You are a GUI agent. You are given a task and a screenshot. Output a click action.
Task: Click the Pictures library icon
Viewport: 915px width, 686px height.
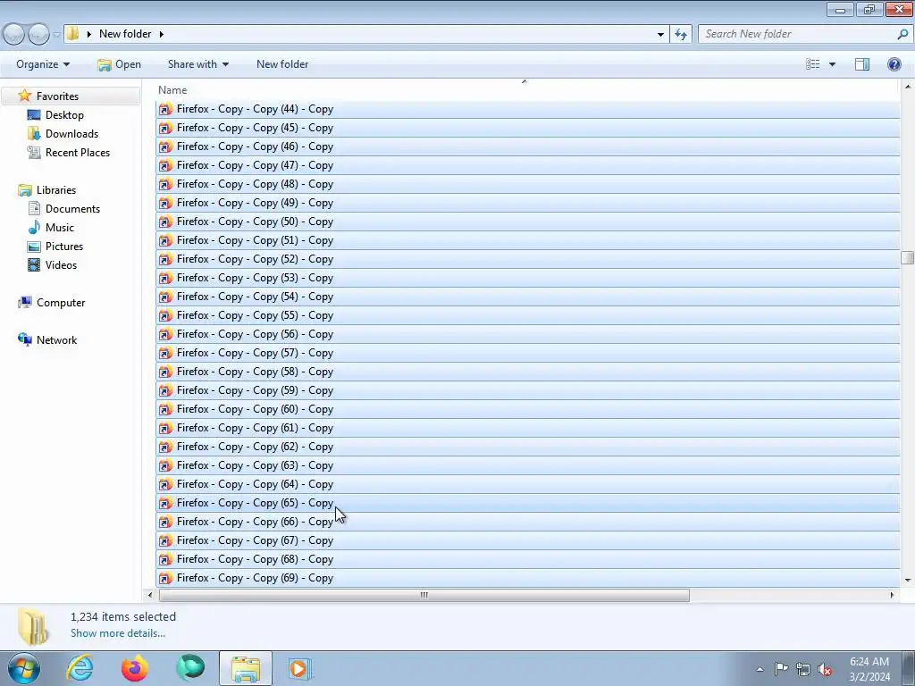pyautogui.click(x=34, y=247)
